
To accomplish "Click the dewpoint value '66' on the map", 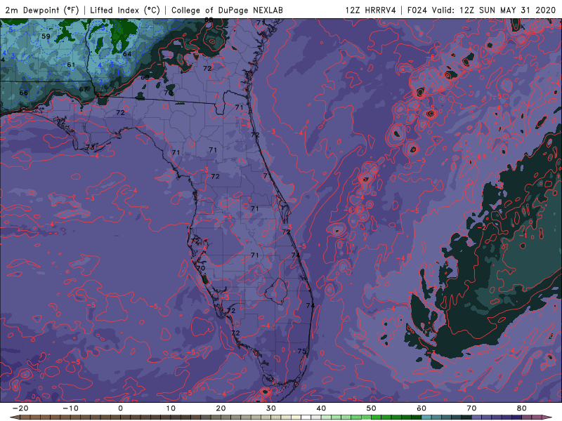I will tap(24, 93).
